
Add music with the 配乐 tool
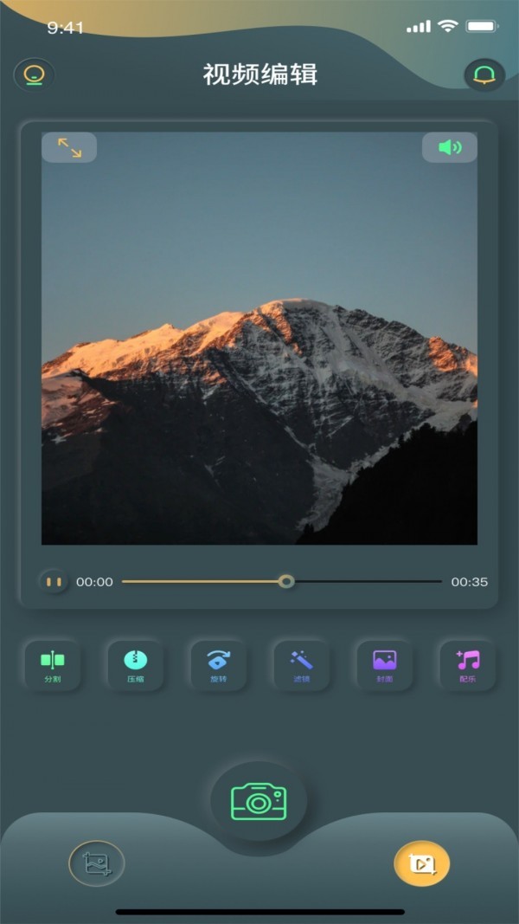[x=467, y=664]
